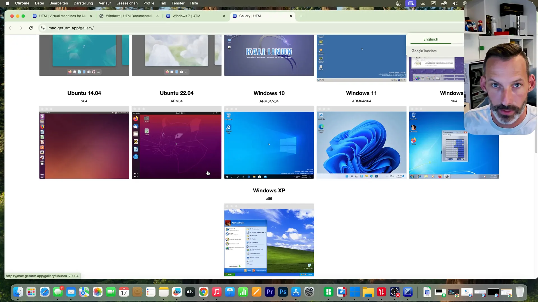Screen dimensions: 538x302
Task: Open the Mail app in dock
Action: click(x=71, y=292)
